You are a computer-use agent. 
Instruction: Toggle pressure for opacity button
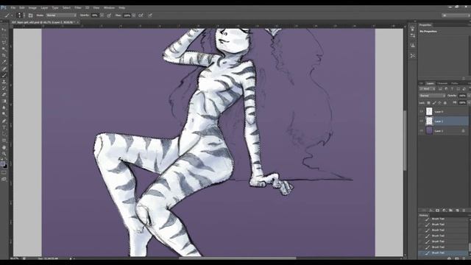tap(109, 15)
